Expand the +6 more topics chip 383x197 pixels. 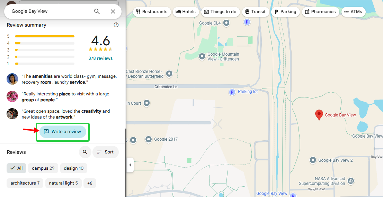click(x=90, y=183)
